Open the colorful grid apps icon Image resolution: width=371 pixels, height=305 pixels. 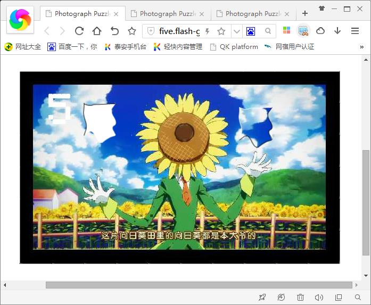[x=286, y=31]
